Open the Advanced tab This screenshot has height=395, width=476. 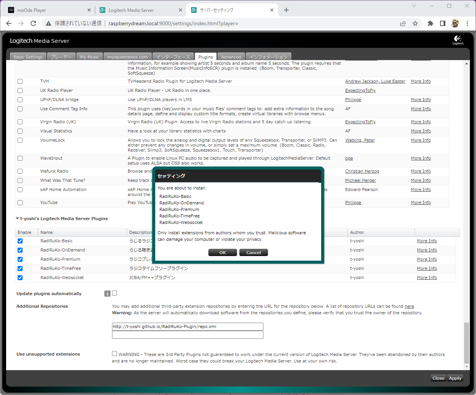pyautogui.click(x=231, y=57)
